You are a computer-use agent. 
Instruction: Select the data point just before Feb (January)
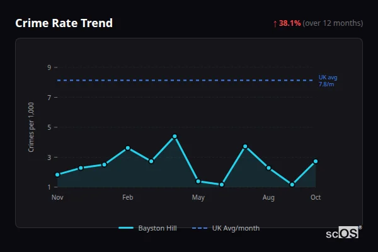pyautogui.click(x=104, y=164)
